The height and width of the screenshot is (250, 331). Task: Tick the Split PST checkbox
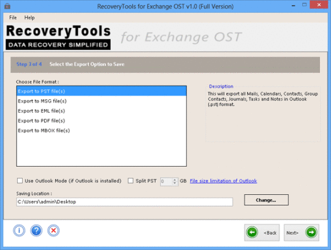pyautogui.click(x=131, y=181)
